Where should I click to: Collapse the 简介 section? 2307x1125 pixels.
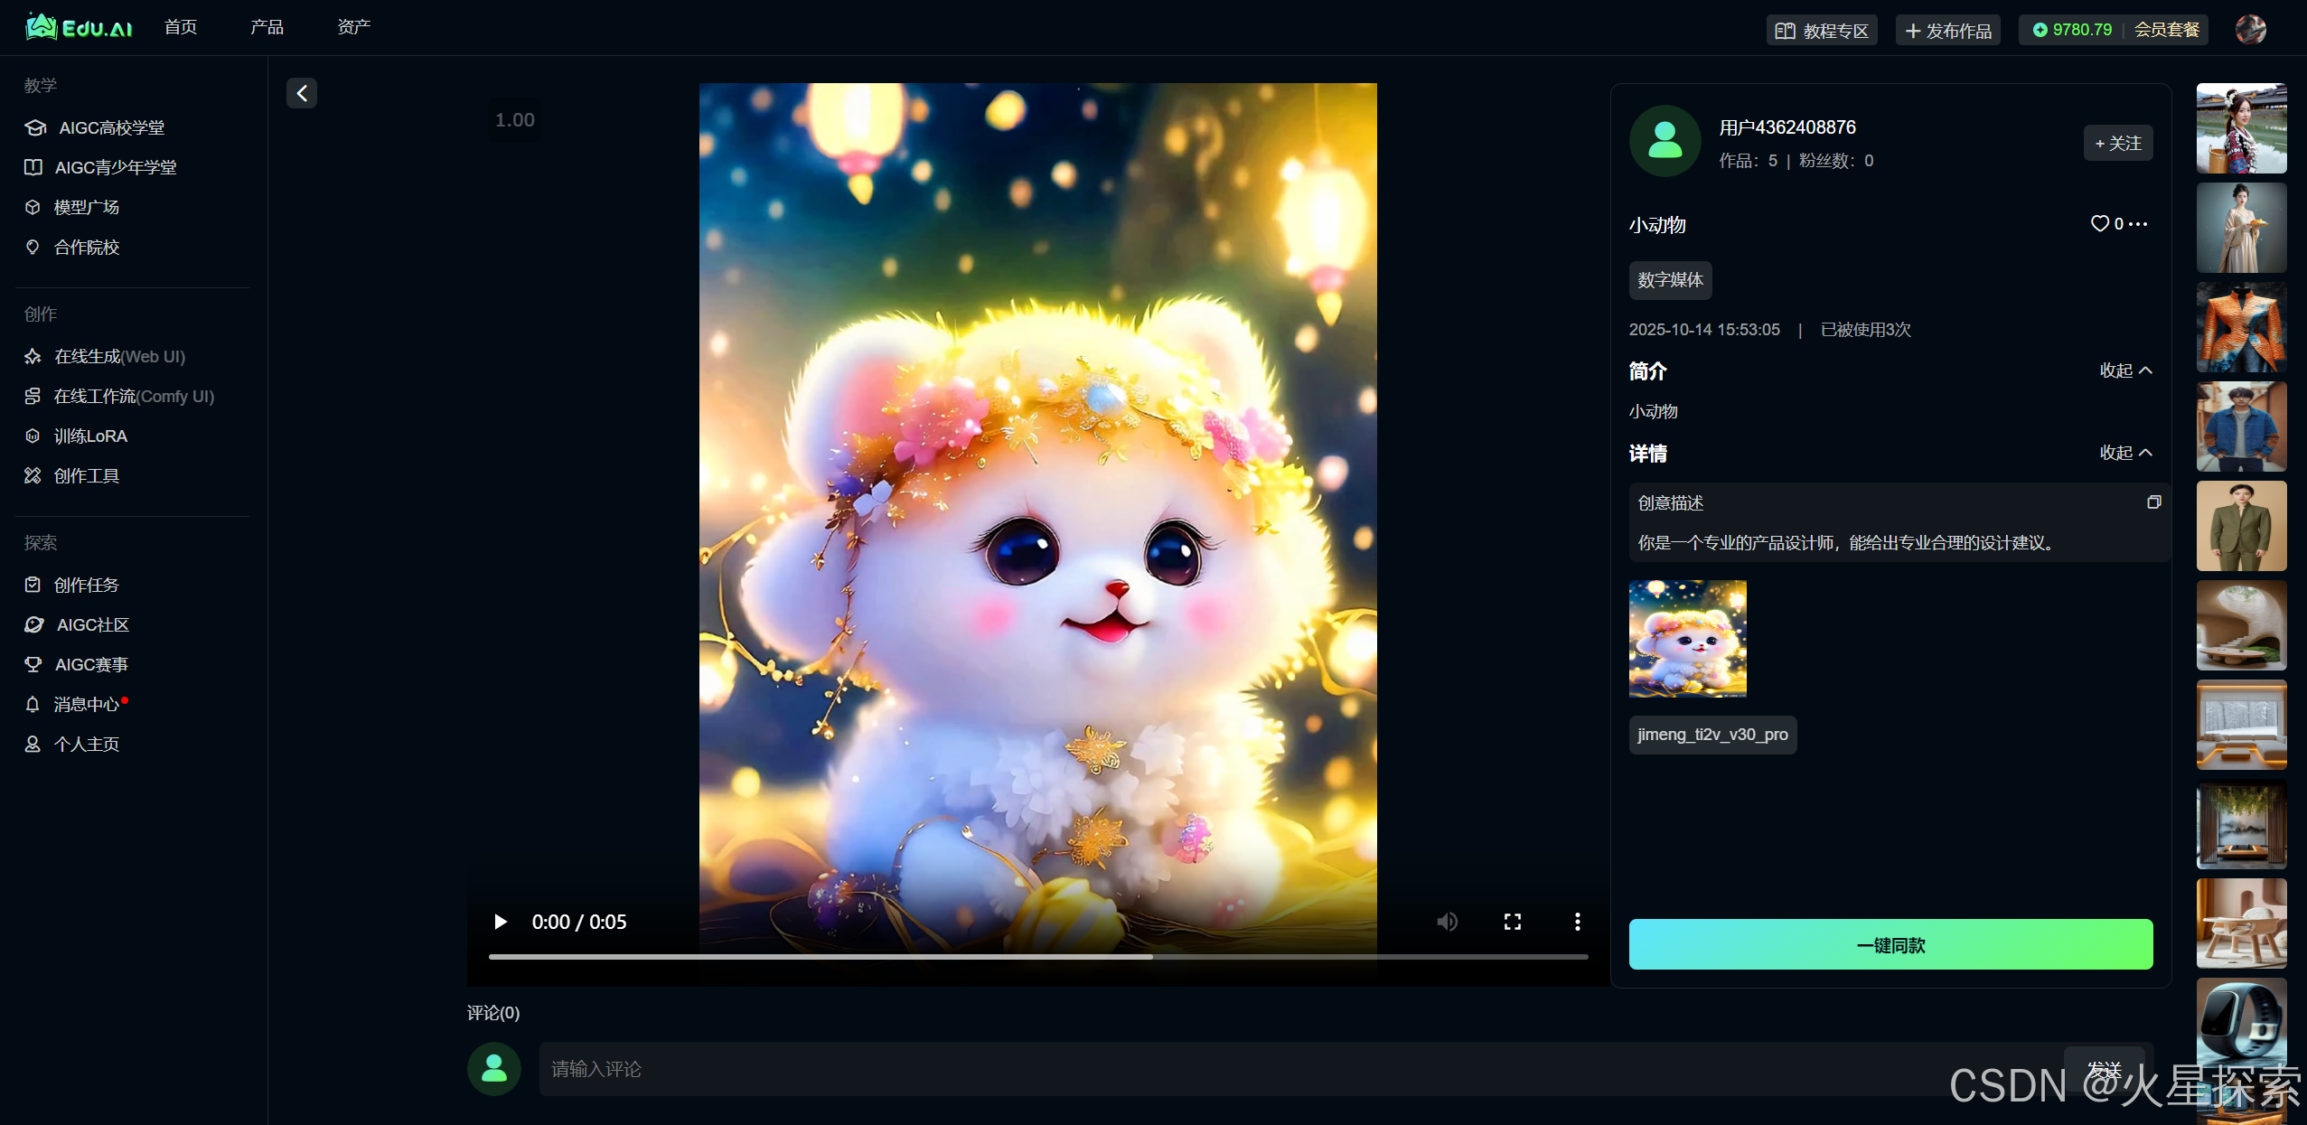tap(2125, 370)
